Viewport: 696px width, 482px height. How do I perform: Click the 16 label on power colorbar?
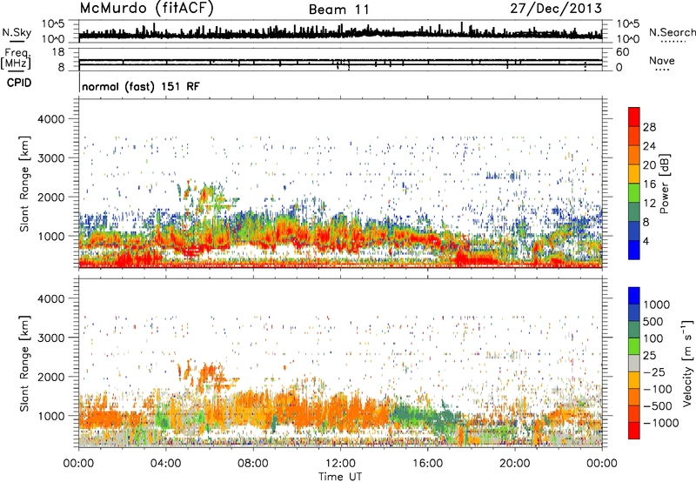(649, 184)
